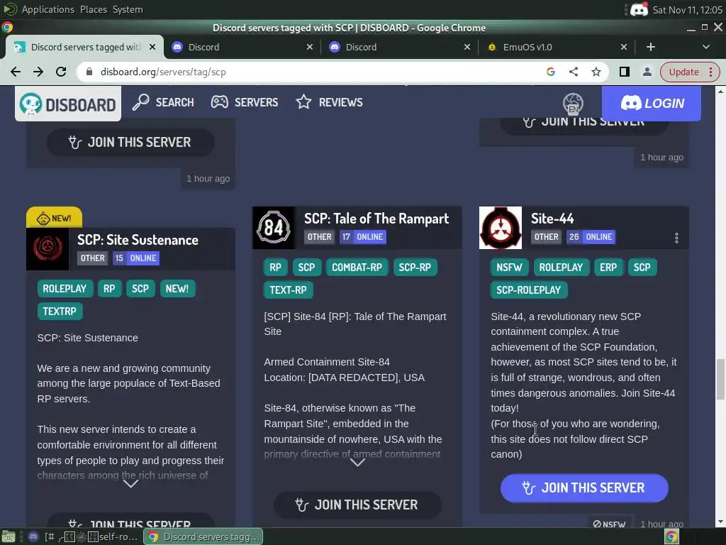Select the Disboard Chrome taskbar window
This screenshot has width=726, height=545.
[x=203, y=536]
